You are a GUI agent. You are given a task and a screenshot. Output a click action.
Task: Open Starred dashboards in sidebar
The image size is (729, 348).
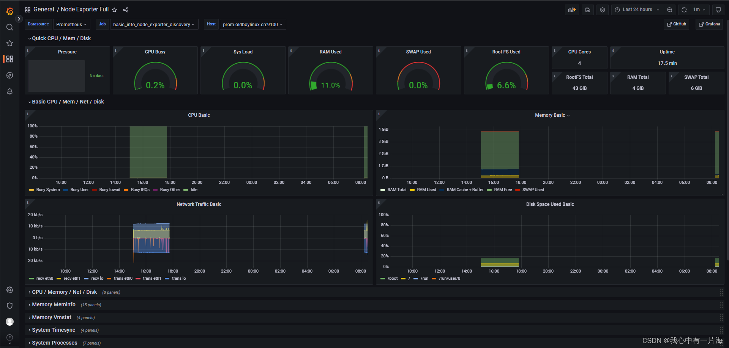pyautogui.click(x=10, y=43)
